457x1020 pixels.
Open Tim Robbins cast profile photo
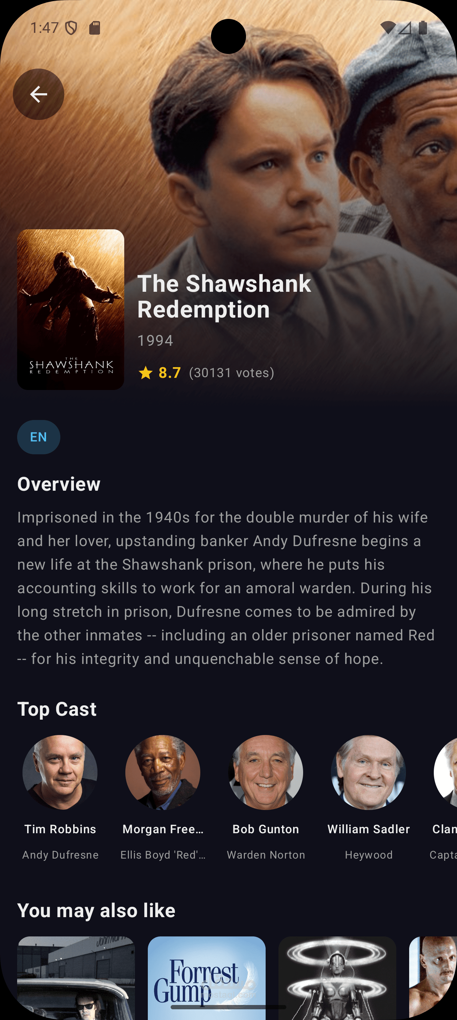coord(60,772)
